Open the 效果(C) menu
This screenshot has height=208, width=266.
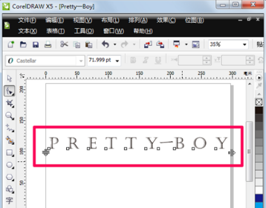166,20
